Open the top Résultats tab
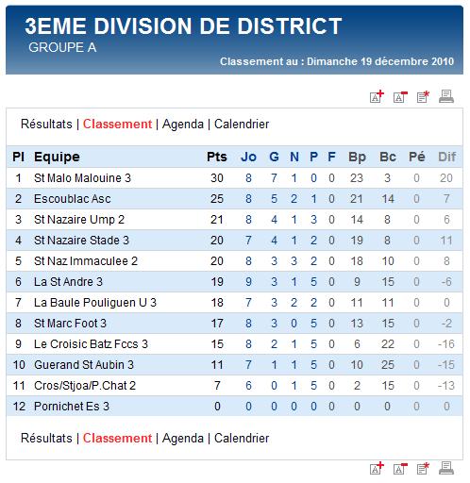This screenshot has width=470, height=483. pos(46,124)
